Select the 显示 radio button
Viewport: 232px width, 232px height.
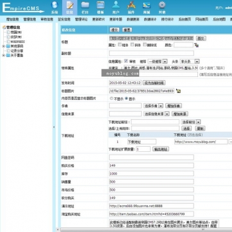[x=126, y=99]
